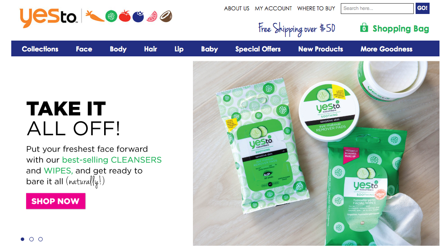Switch to the second carousel dot
444x248 pixels.
click(x=32, y=239)
